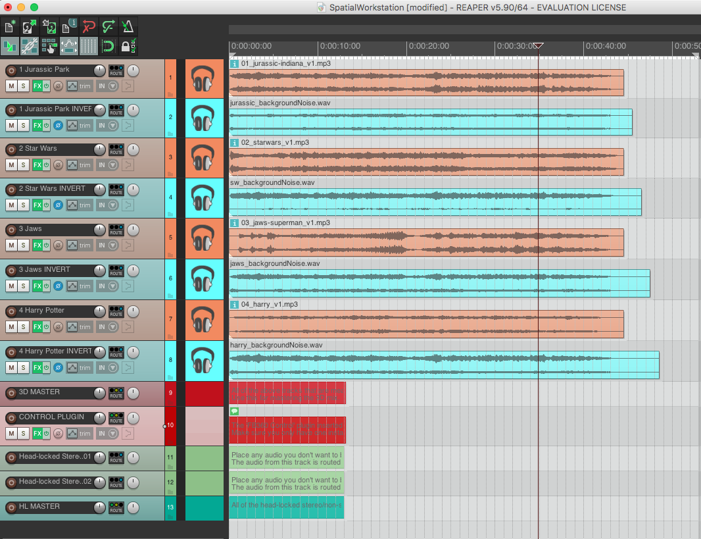Click the red Undo arrow icon
Viewport: 701px width, 539px height.
89,27
